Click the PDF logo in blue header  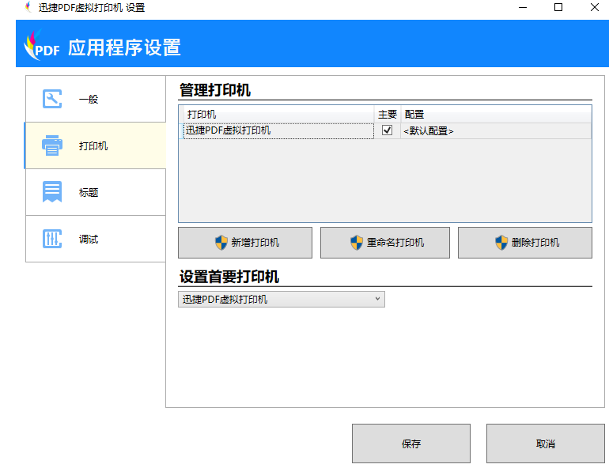click(x=42, y=46)
